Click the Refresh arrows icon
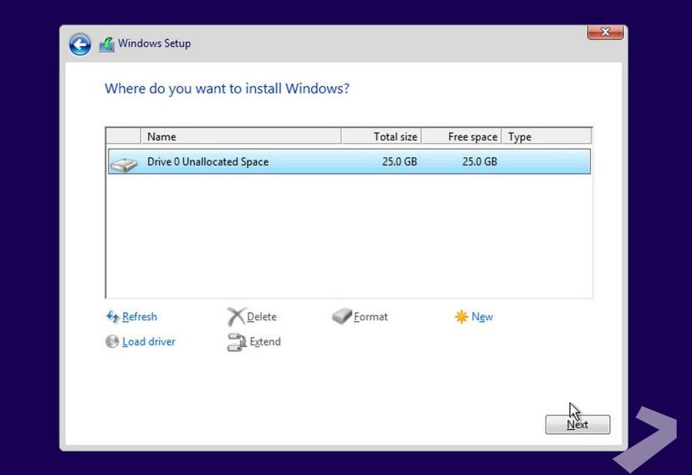The width and height of the screenshot is (692, 475). [112, 317]
